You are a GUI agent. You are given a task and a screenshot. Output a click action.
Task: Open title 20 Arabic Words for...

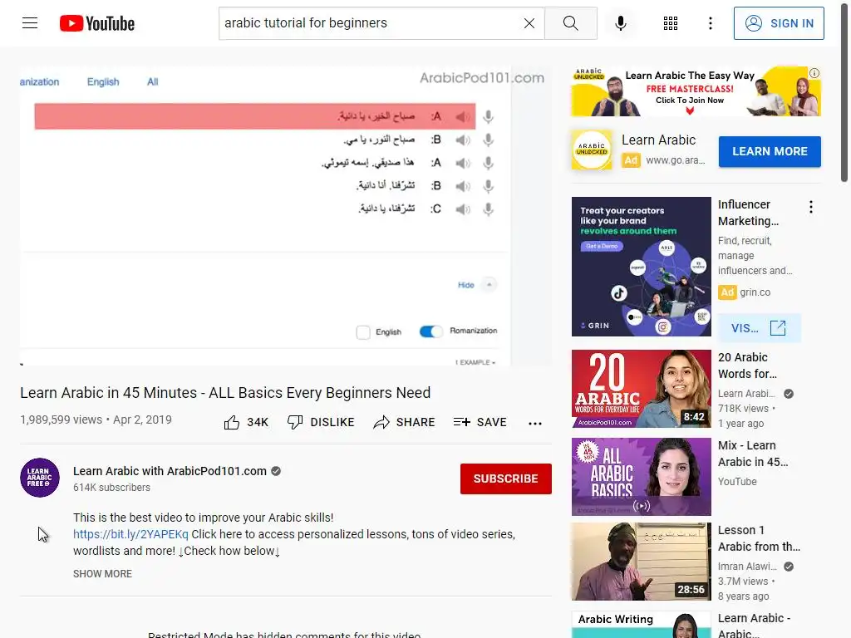747,366
